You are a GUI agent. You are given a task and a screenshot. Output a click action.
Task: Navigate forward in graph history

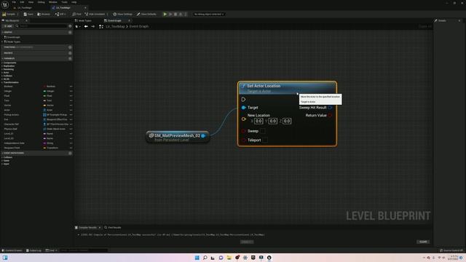pyautogui.click(x=93, y=26)
